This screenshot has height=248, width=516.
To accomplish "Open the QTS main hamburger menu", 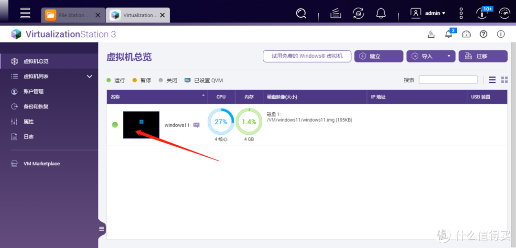I will [x=25, y=12].
